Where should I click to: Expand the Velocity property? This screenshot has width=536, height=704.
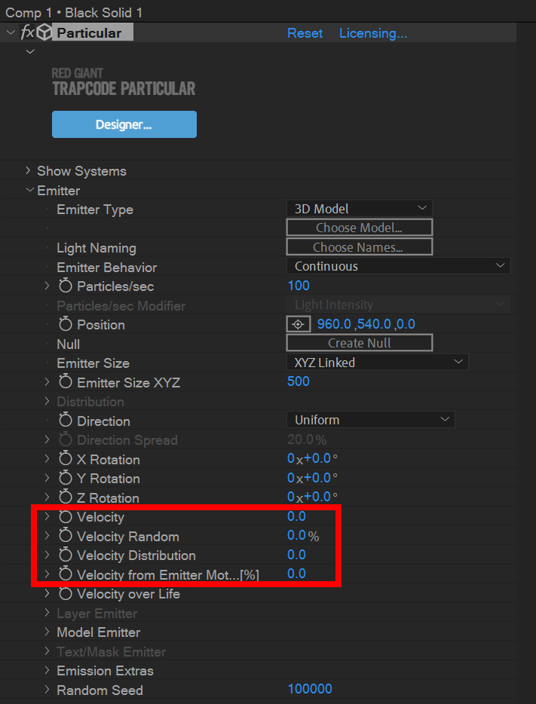pyautogui.click(x=47, y=517)
